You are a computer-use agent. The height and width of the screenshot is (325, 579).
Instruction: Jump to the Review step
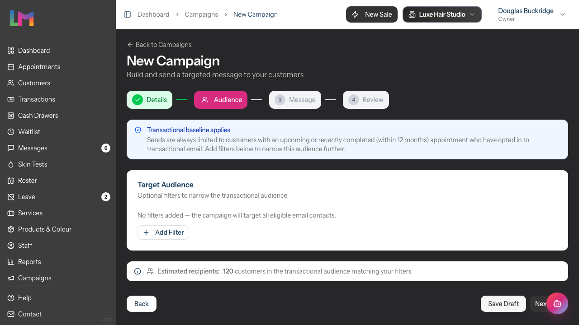coord(366,100)
